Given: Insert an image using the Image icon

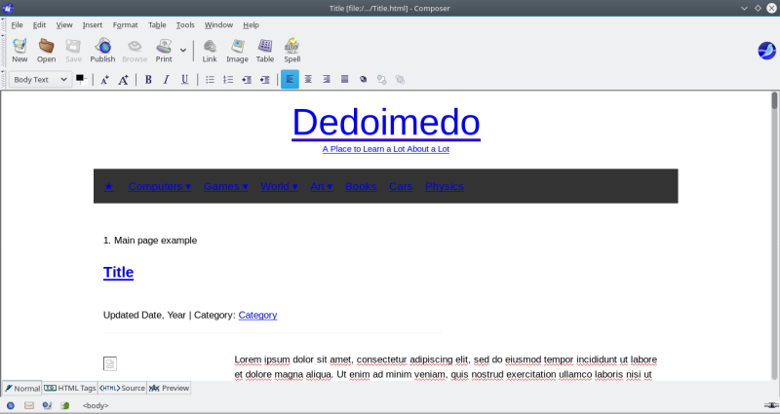Looking at the screenshot, I should 237,50.
